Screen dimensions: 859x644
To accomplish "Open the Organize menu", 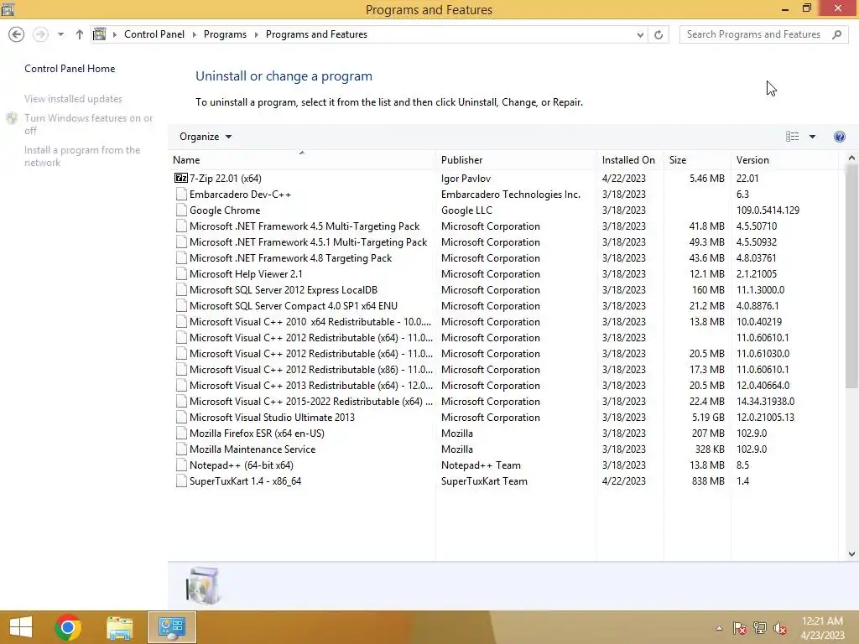I will point(206,137).
